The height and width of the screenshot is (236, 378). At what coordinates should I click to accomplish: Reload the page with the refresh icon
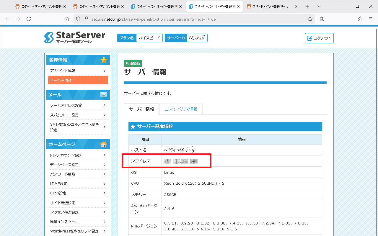click(29, 19)
